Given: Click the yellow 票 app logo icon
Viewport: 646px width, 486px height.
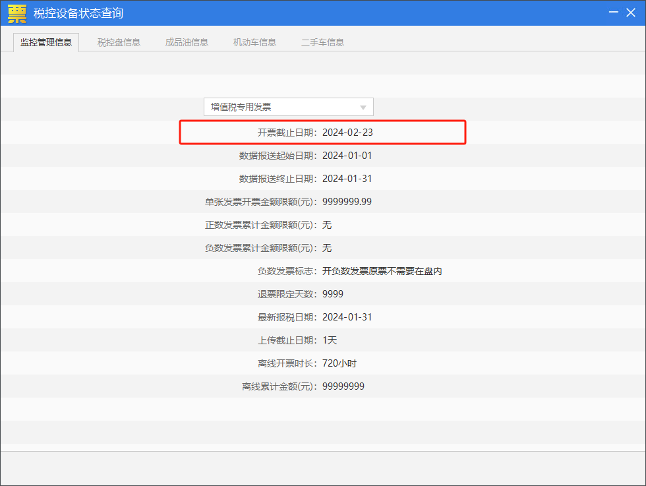Looking at the screenshot, I should [17, 14].
